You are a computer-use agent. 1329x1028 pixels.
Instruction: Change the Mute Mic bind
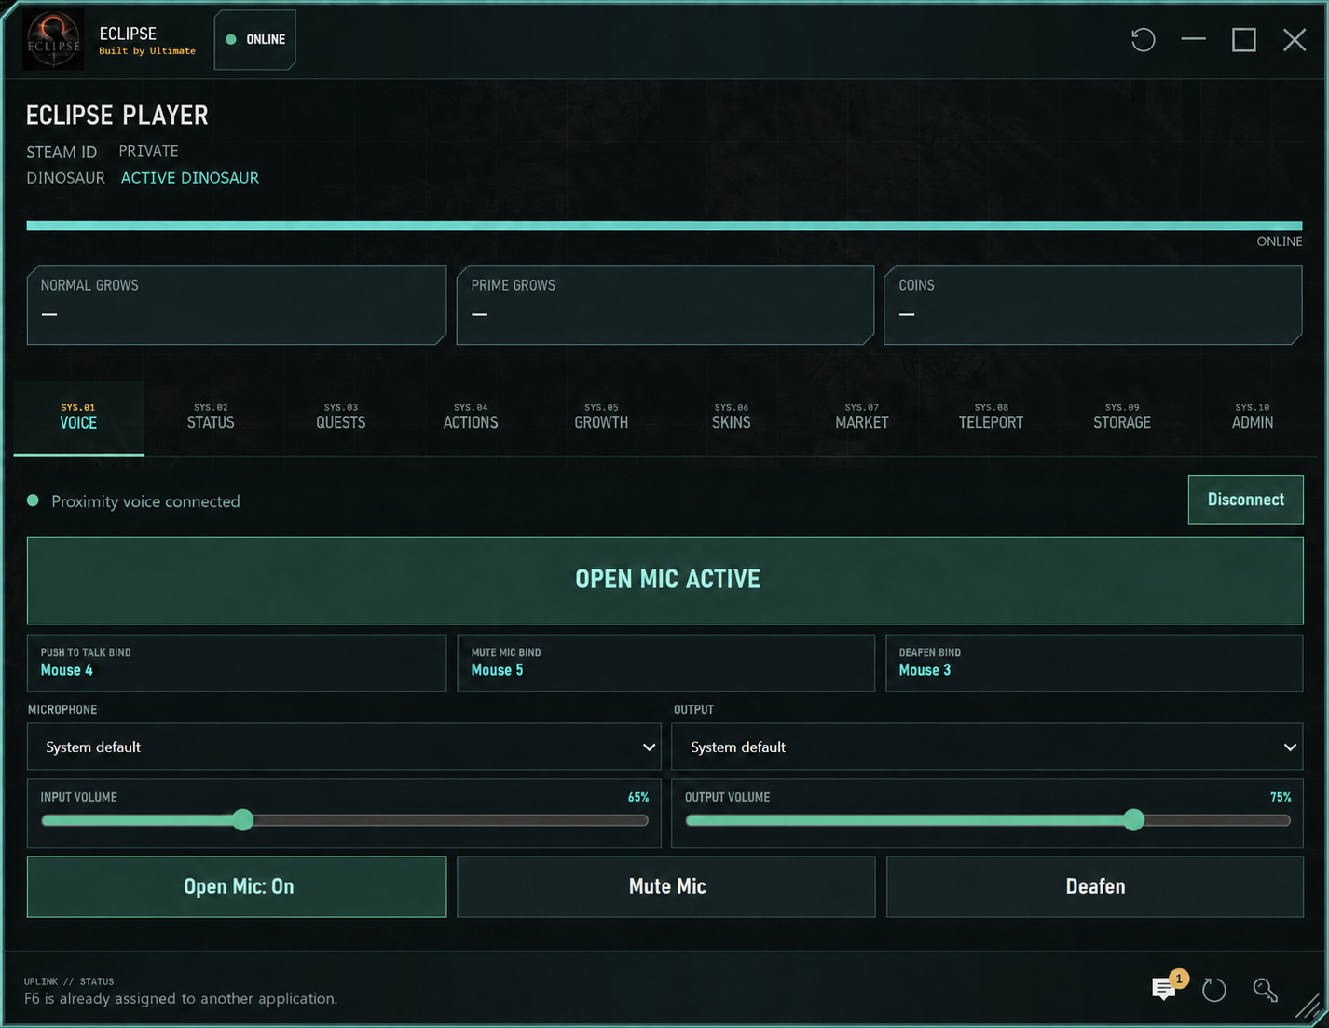click(x=665, y=663)
